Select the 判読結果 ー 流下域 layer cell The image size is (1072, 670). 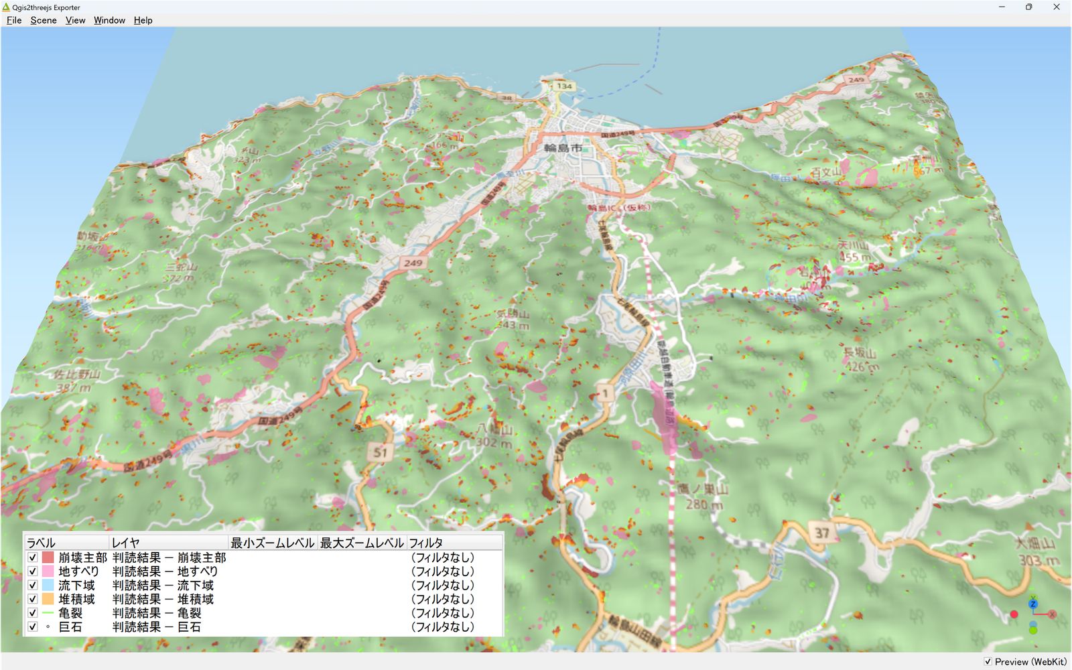coord(163,586)
